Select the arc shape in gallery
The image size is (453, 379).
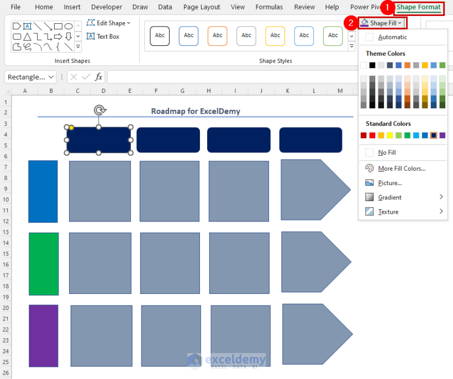click(38, 47)
